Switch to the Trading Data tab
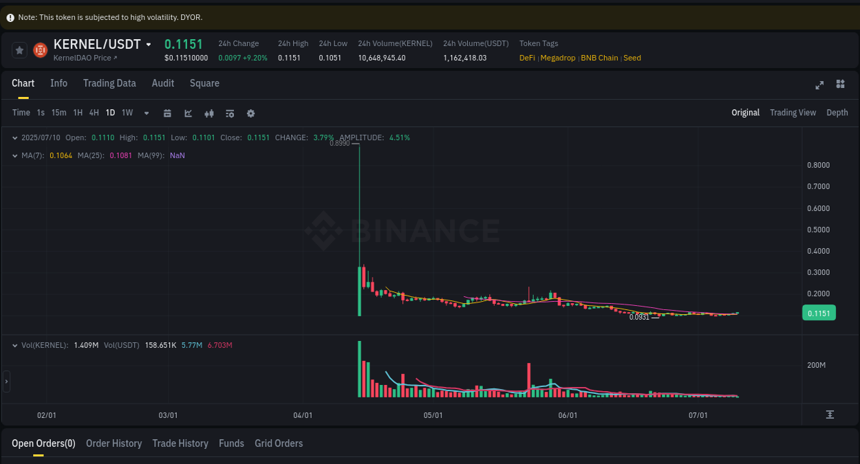860x464 pixels. [x=109, y=83]
